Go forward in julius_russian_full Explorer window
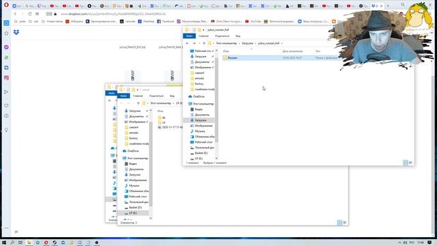437x246 pixels. 194,43
